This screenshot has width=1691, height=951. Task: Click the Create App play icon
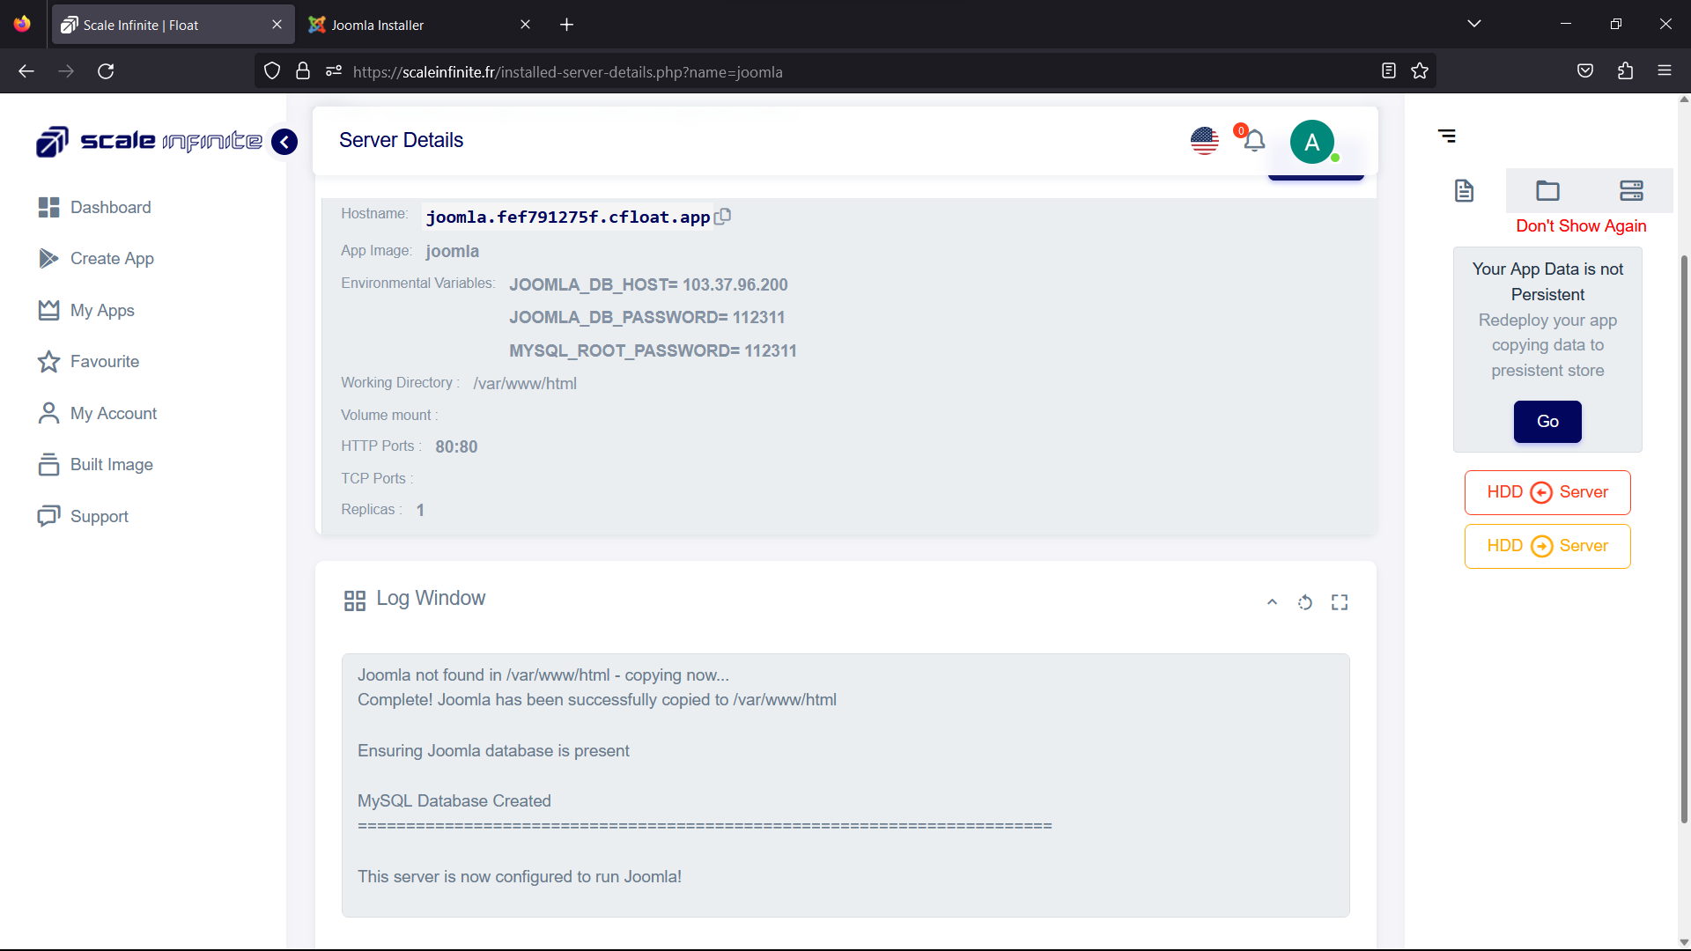[48, 258]
